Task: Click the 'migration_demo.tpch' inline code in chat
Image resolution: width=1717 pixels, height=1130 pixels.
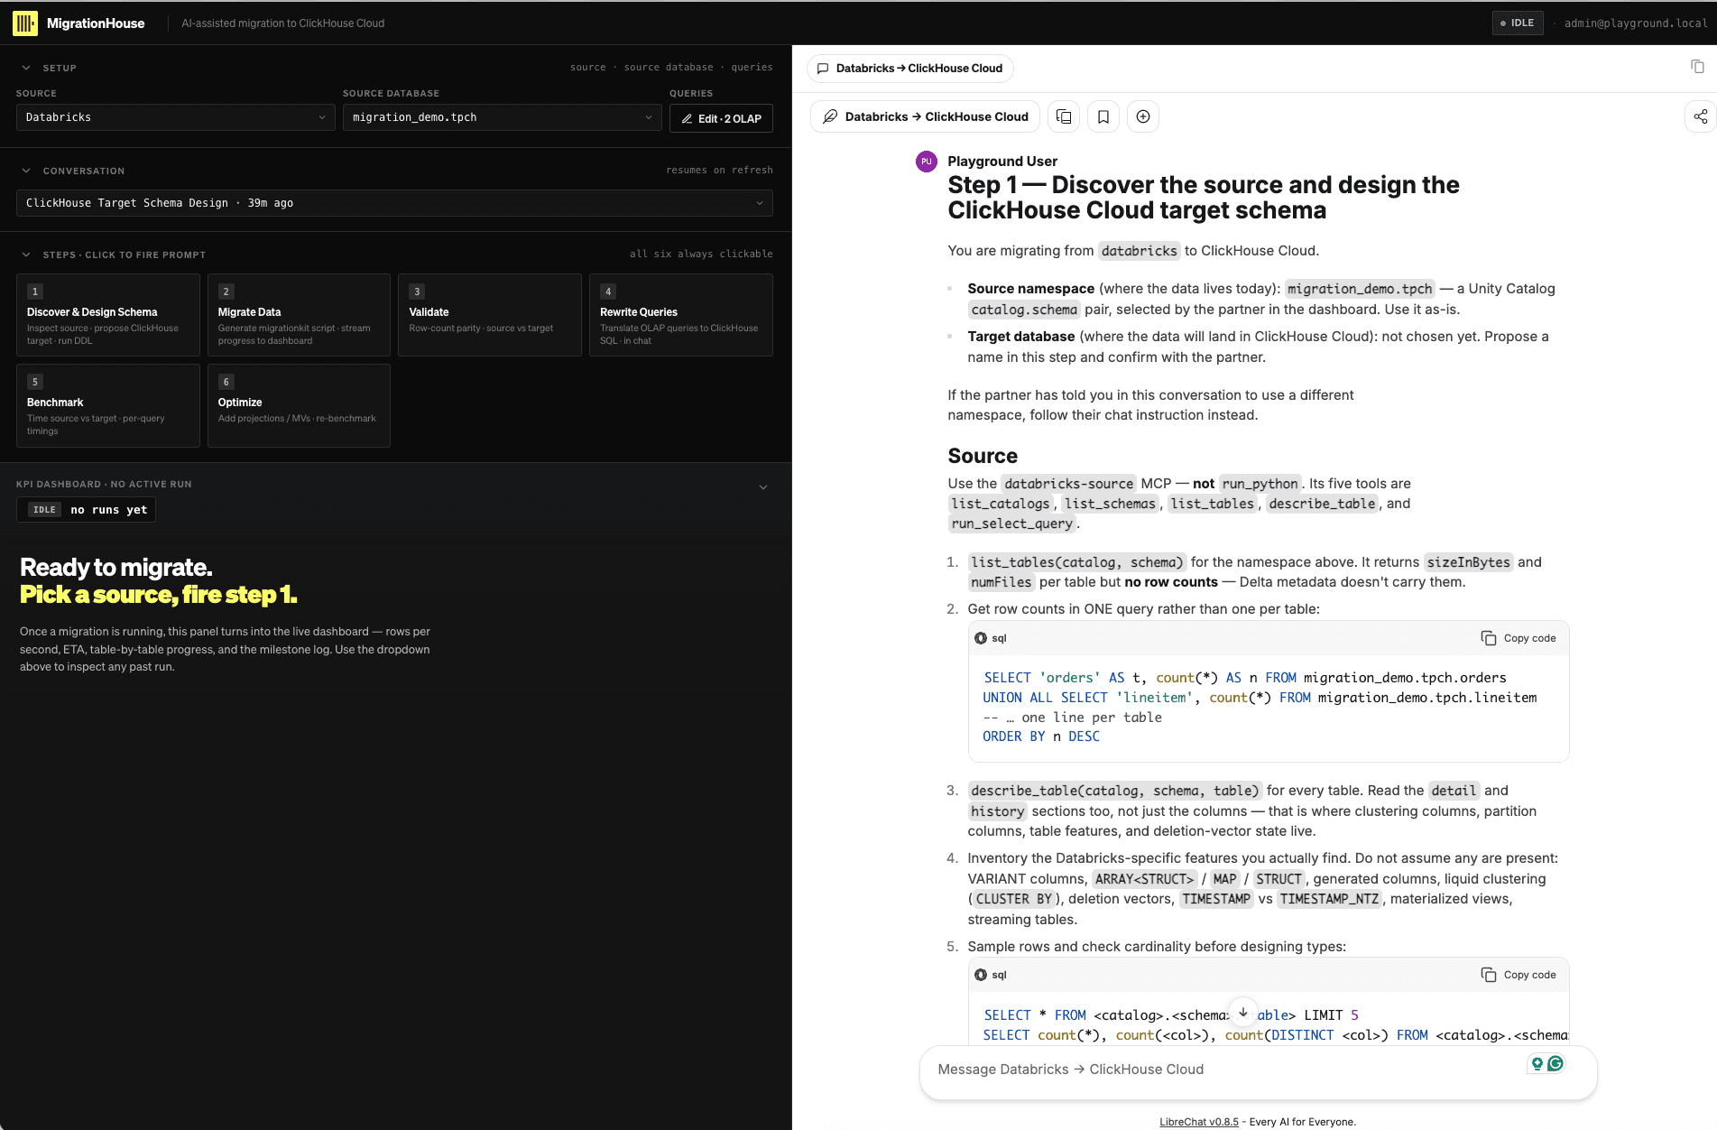Action: pyautogui.click(x=1360, y=289)
